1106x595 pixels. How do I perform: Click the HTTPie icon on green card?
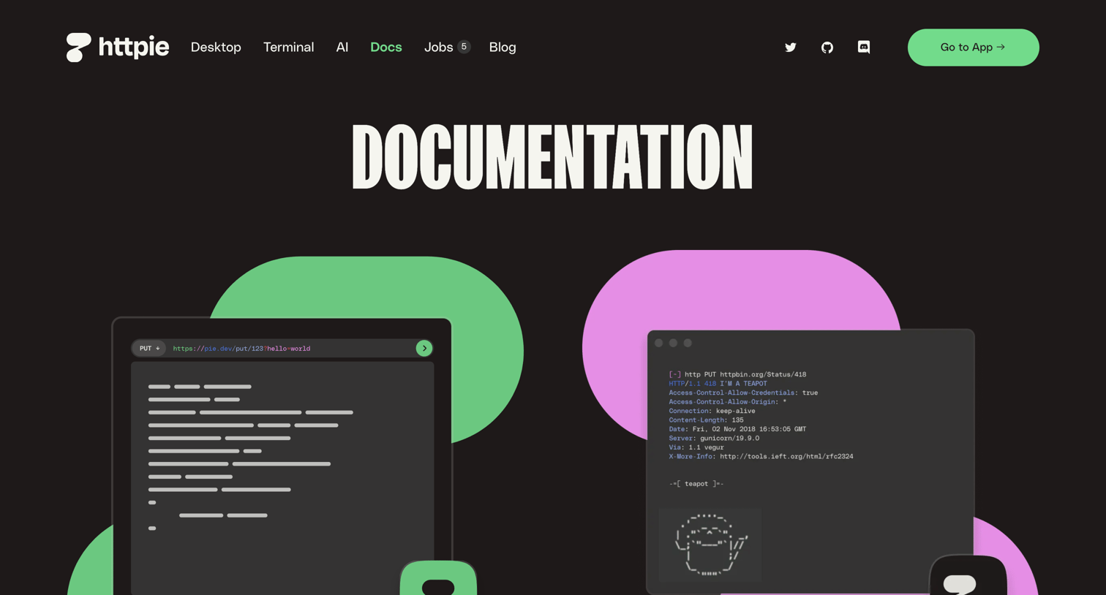(438, 578)
